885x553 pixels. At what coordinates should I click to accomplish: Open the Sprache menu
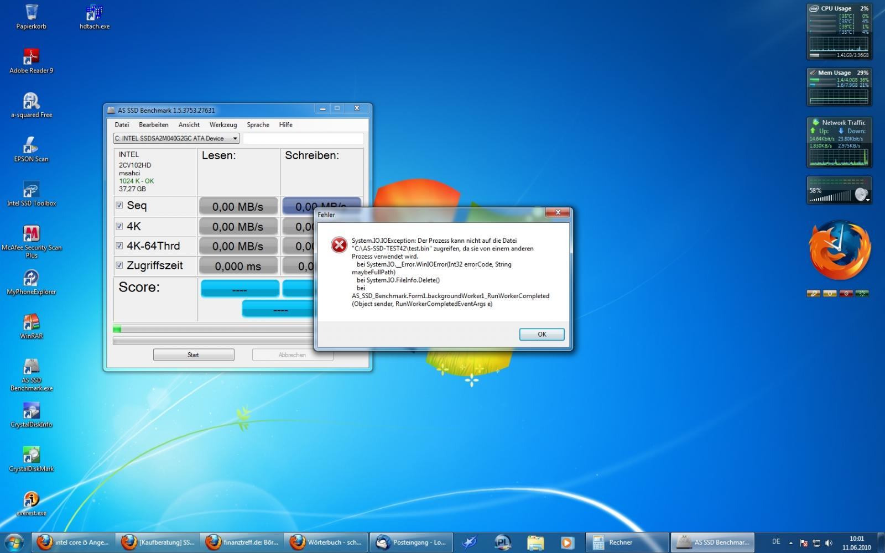click(258, 124)
